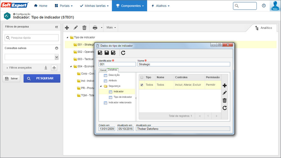Go to next page of records
Image resolution: width=281 pixels, height=158 pixels.
click(x=216, y=116)
